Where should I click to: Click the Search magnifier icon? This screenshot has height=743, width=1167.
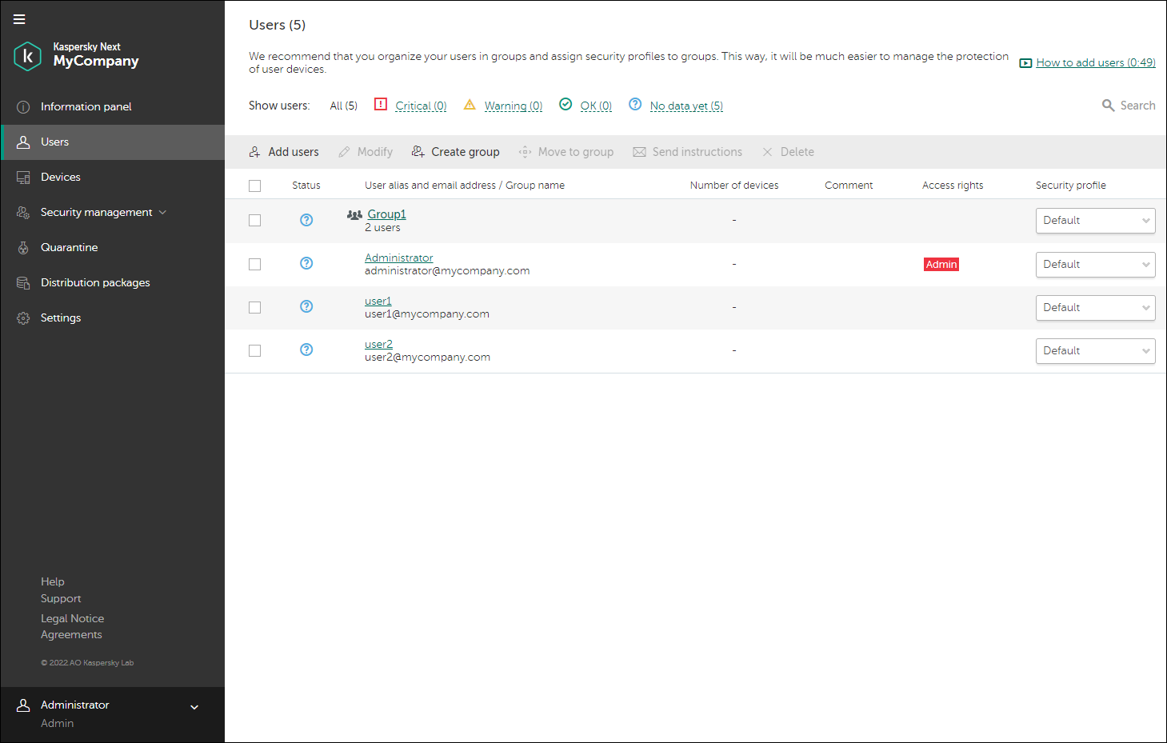point(1108,105)
